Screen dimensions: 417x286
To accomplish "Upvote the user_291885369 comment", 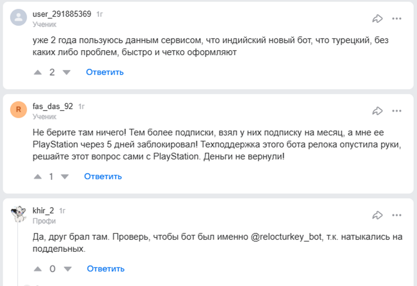I will tap(38, 72).
